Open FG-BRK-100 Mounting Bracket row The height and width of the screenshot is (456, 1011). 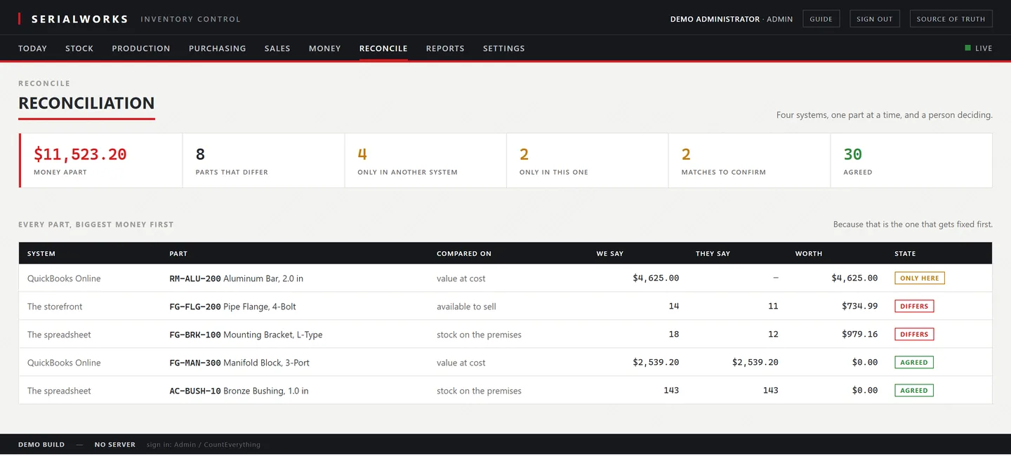[x=505, y=335]
